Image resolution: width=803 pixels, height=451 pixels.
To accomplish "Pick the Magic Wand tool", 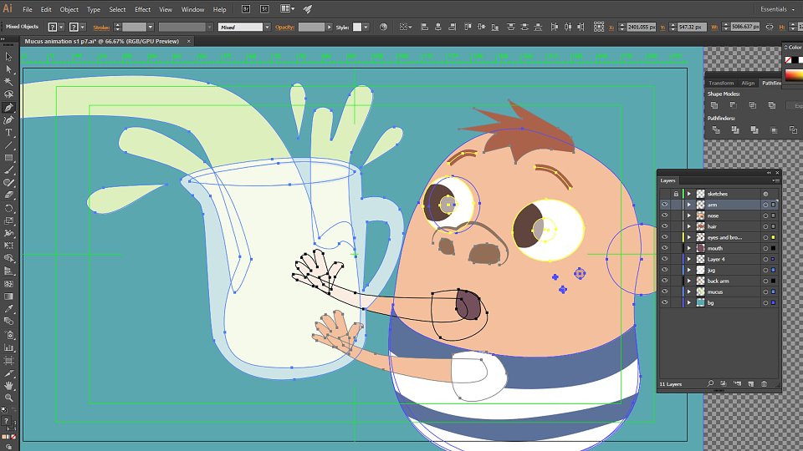I will [8, 82].
